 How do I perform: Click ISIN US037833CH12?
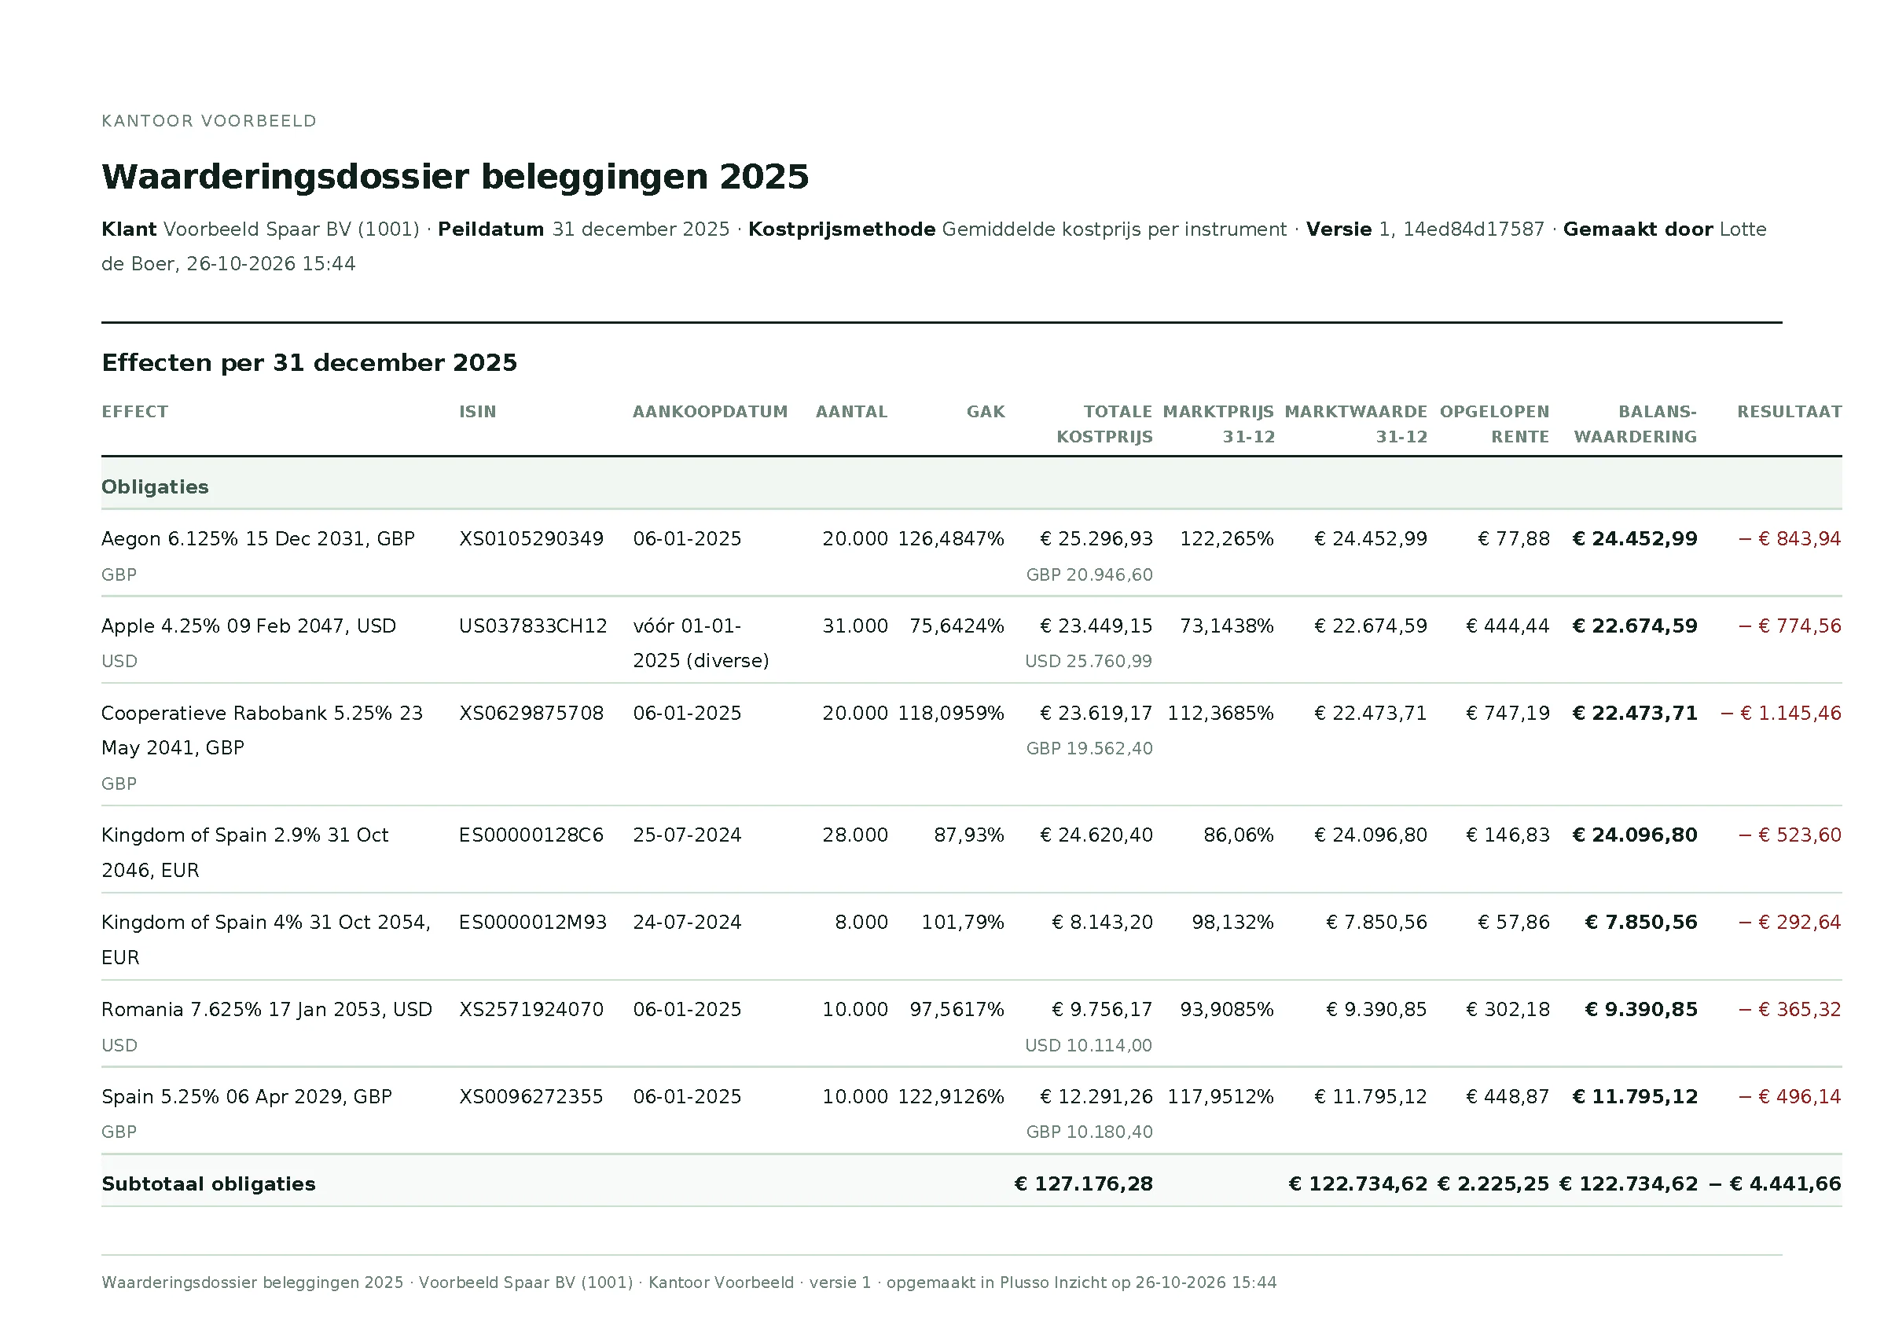(x=534, y=626)
